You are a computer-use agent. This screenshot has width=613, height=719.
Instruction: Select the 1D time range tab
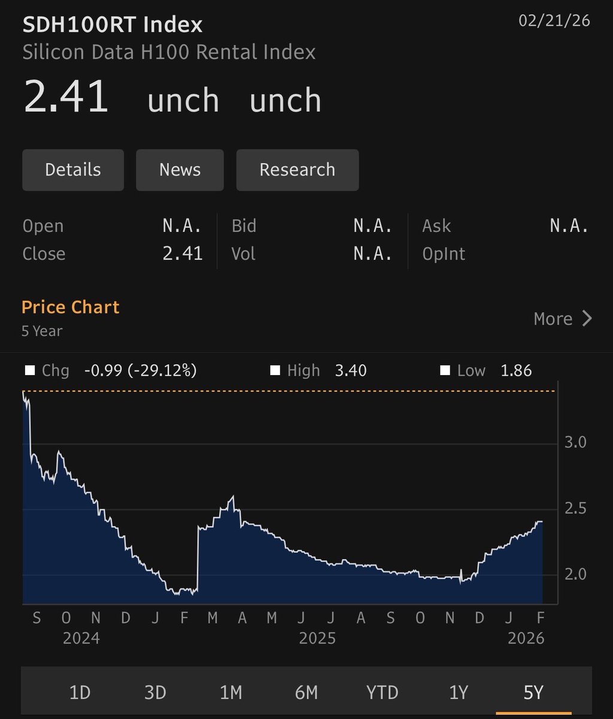coord(80,693)
